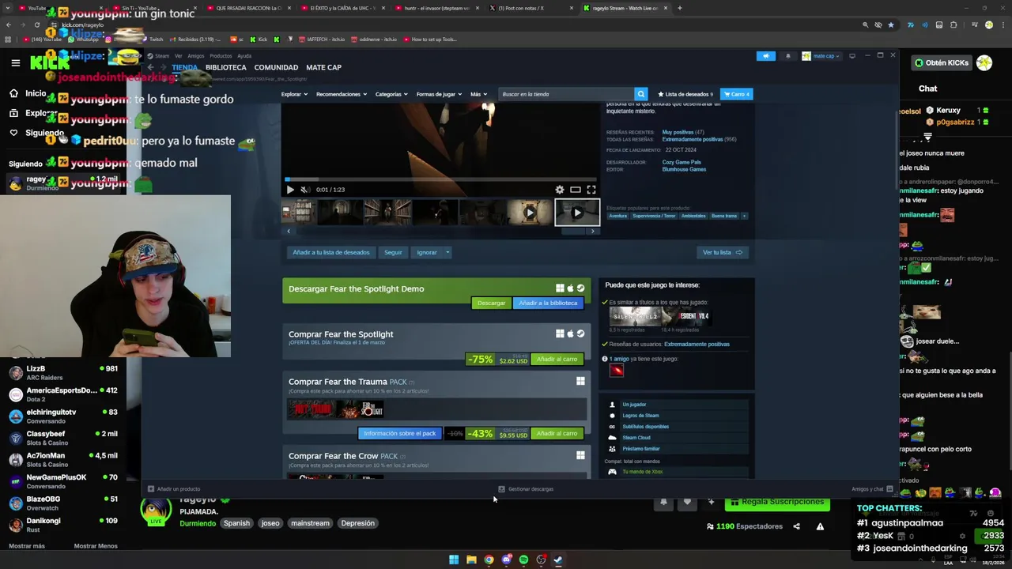The height and width of the screenshot is (569, 1012).
Task: Open Windows Start button
Action: (454, 560)
